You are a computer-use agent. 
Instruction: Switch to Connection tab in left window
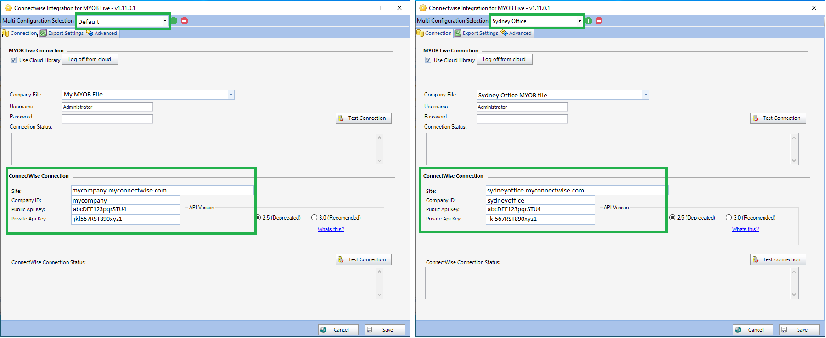[x=20, y=33]
